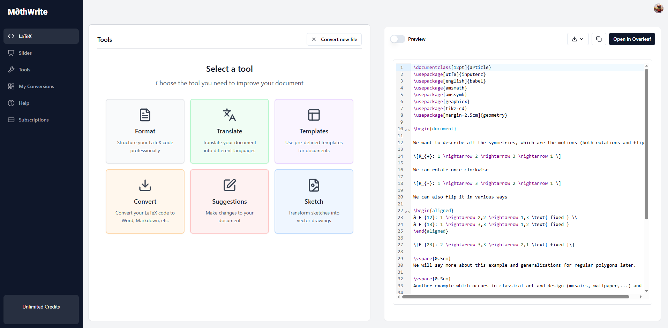This screenshot has height=328, width=668.
Task: Go to Slides in the sidebar
Action: click(x=25, y=53)
